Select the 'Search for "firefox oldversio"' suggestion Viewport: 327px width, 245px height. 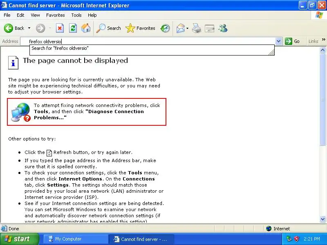click(152, 48)
